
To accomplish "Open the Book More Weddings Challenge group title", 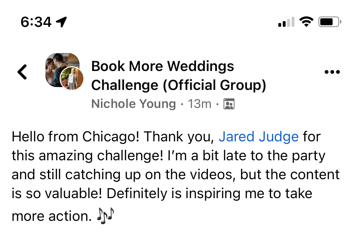I will tap(163, 66).
